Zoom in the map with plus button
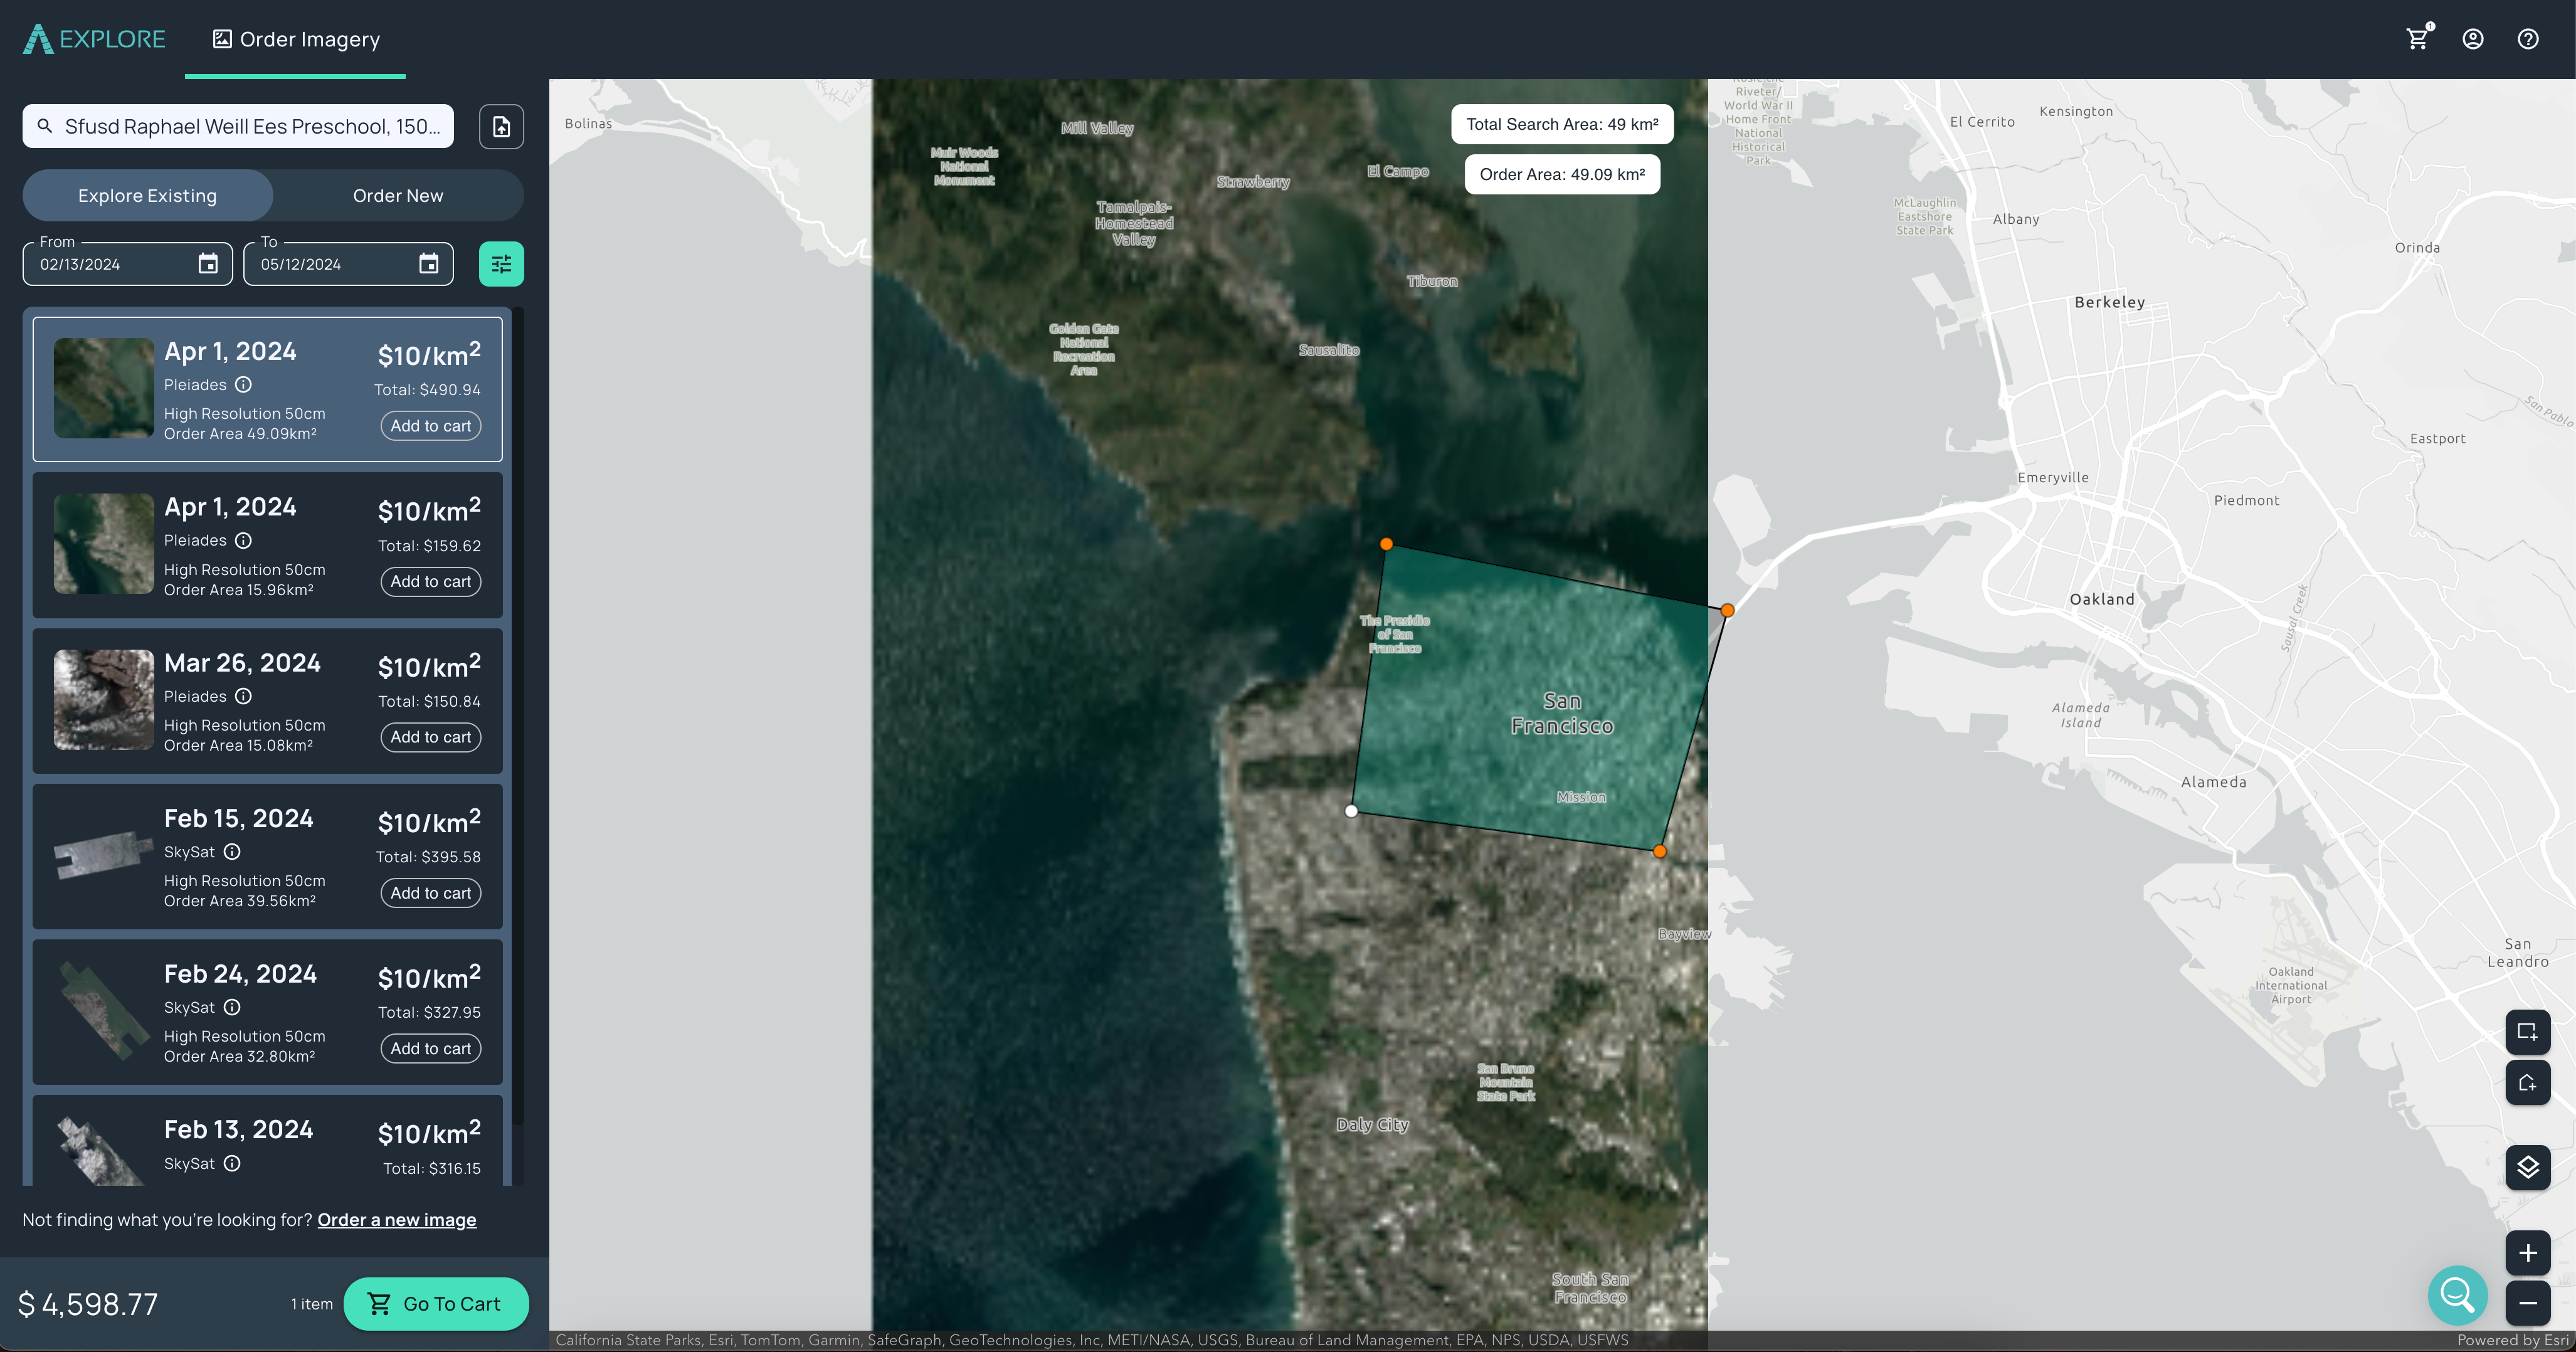 click(2527, 1253)
